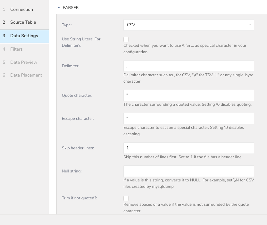This screenshot has height=225, width=267.
Task: Enable Use String Literal For Delimiter checkbox
Action: coord(126,39)
